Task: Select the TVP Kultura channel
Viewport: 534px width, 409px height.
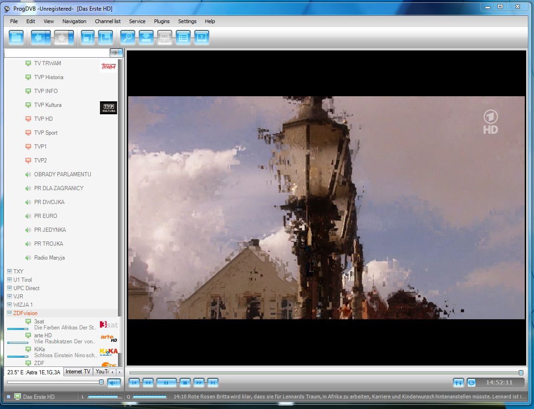Action: point(48,105)
